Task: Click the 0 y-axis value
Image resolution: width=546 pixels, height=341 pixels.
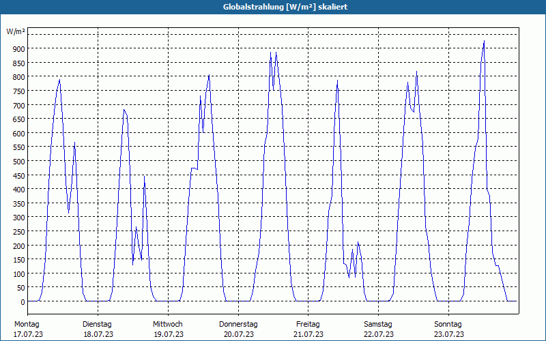Action: point(23,302)
